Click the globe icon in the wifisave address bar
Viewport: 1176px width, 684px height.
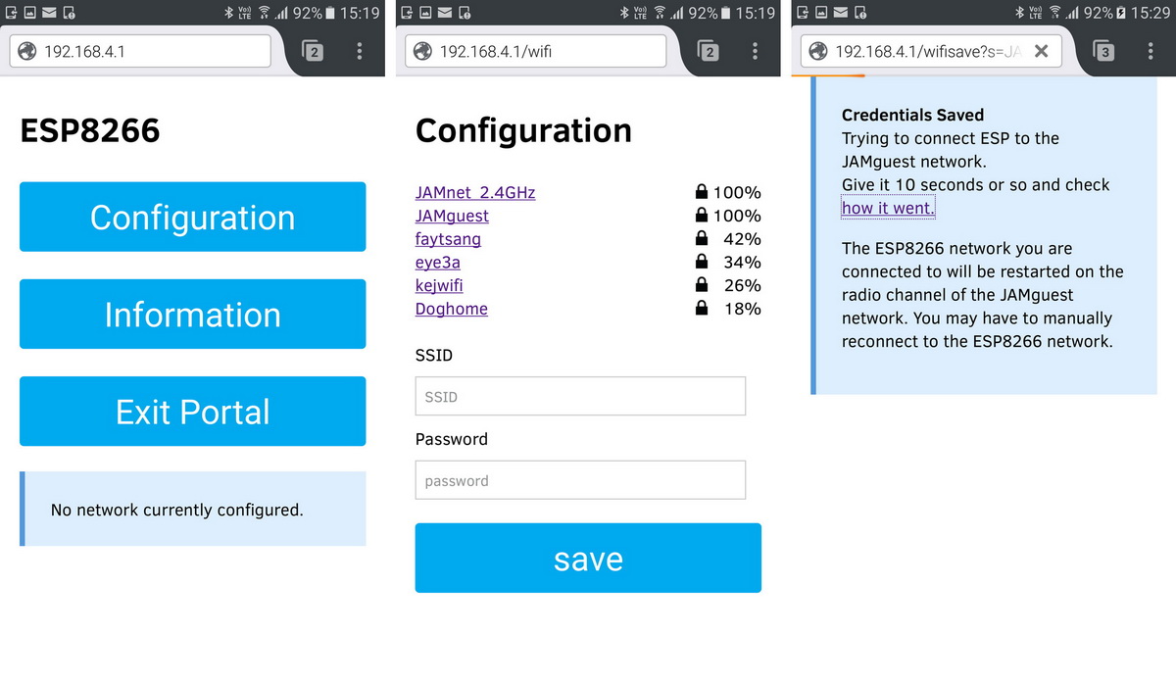coord(818,51)
